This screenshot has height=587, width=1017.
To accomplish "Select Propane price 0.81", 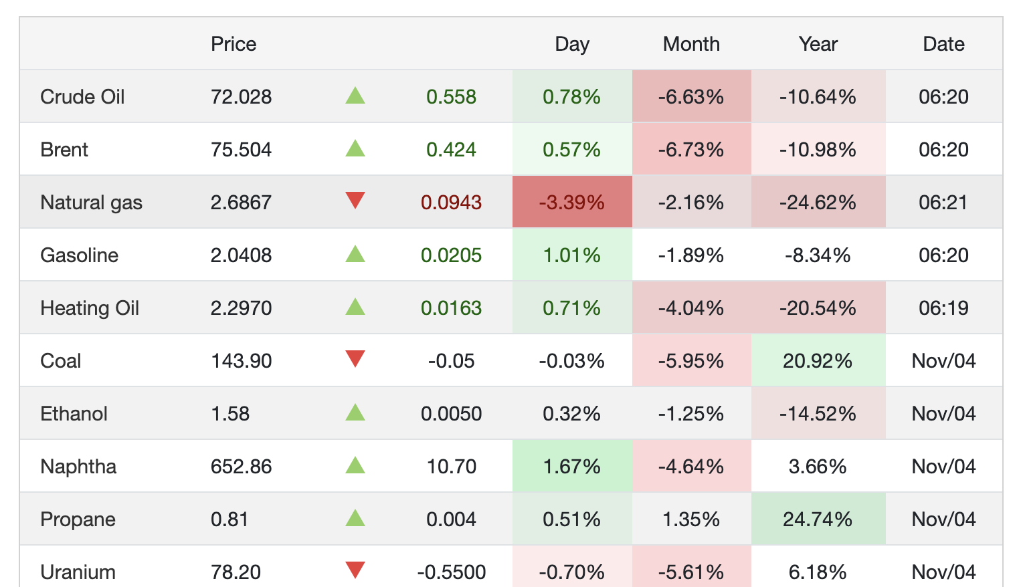I will tap(229, 519).
